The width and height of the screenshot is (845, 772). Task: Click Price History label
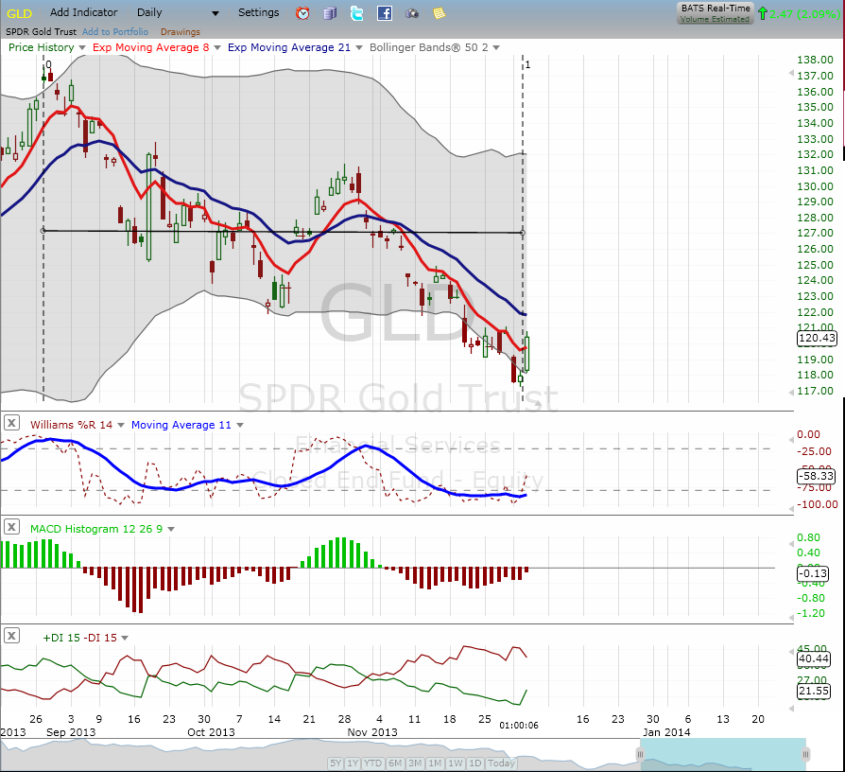coord(42,47)
